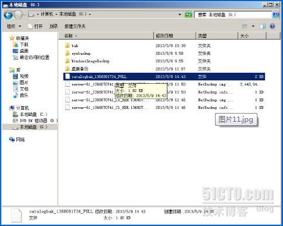283x226 pixels.
Task: Click the bak folder date 2013/5/8 15:30
Action: (x=170, y=45)
